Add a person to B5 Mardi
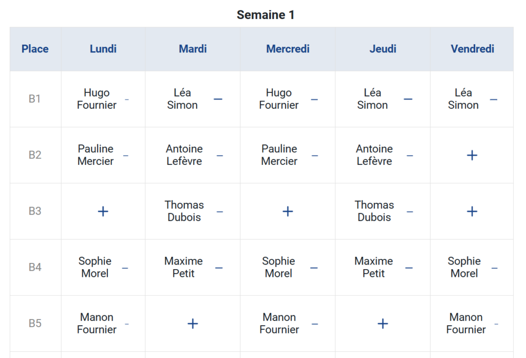Viewport: 526px width, 358px height. [193, 324]
